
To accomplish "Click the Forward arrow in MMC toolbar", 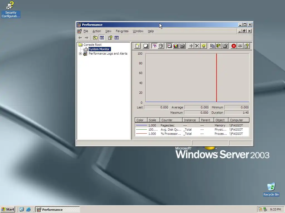I will [x=87, y=38].
